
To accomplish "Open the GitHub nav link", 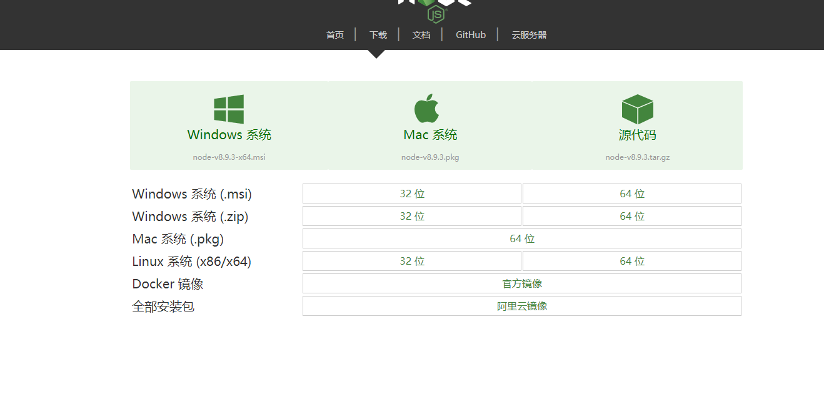I will point(471,35).
